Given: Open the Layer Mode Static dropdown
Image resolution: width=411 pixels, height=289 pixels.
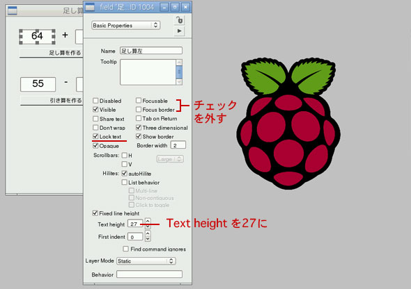Looking at the screenshot, I should pos(146,261).
